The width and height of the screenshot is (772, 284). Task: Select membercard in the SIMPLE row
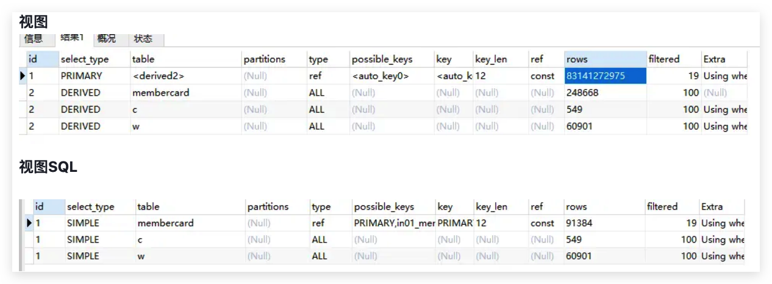tap(190, 223)
